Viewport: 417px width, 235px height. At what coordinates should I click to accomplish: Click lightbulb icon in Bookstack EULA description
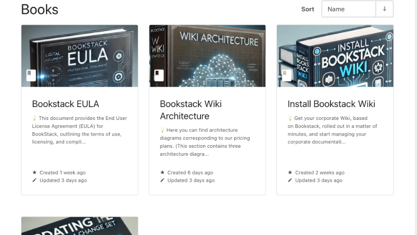pyautogui.click(x=34, y=118)
